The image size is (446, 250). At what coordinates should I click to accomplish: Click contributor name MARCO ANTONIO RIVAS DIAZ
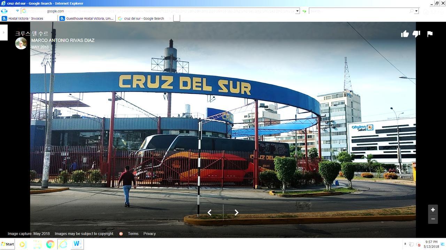(63, 40)
